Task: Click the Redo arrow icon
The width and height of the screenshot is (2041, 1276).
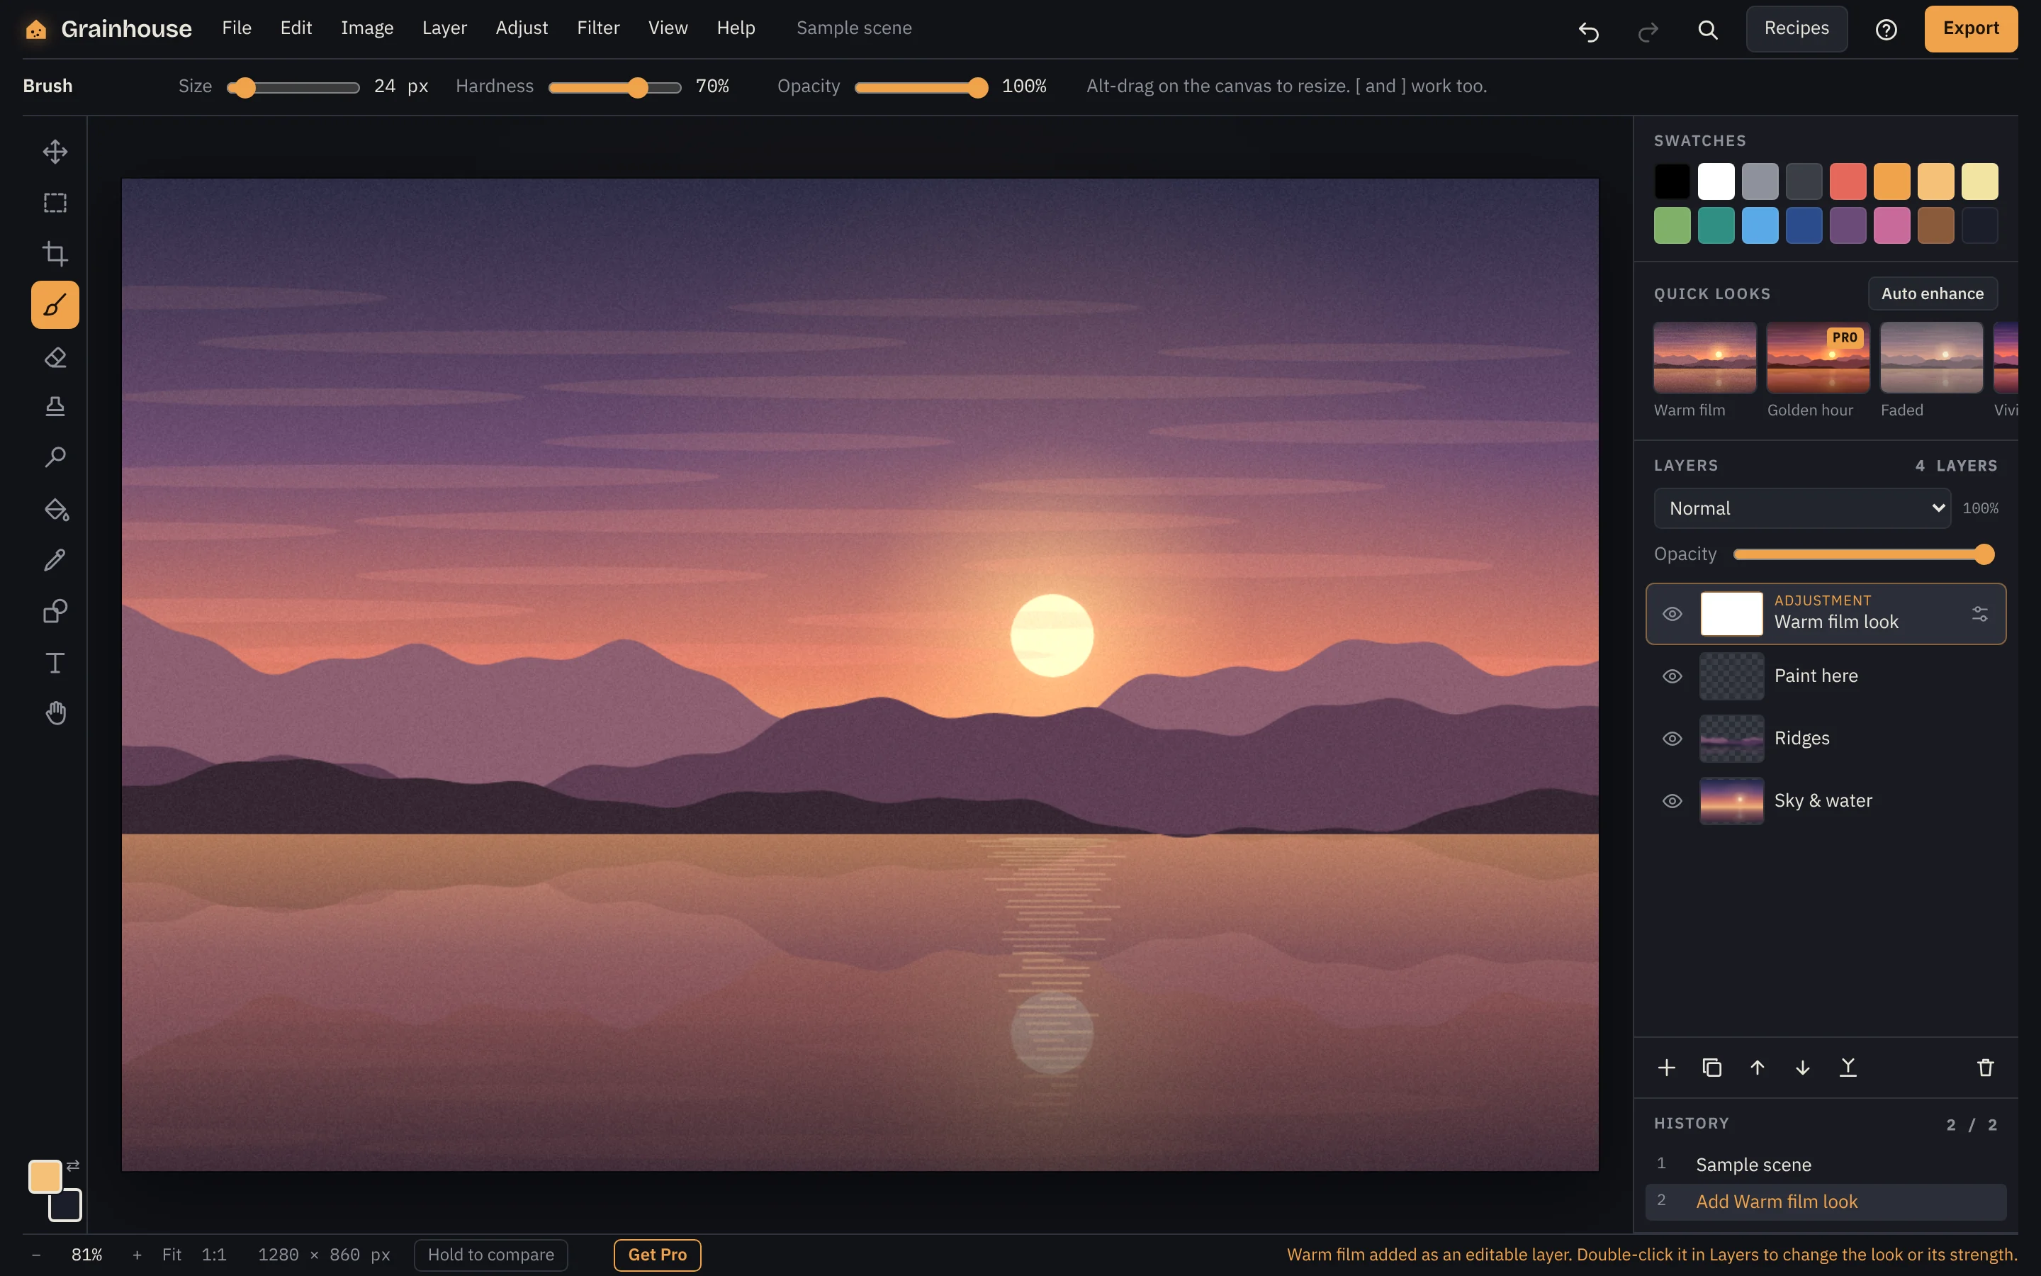Action: (x=1648, y=31)
